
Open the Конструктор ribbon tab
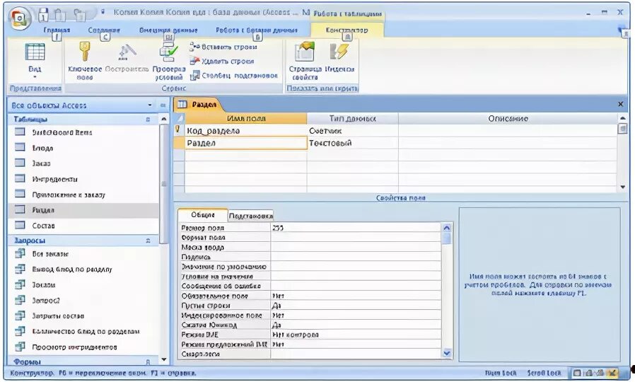click(347, 30)
